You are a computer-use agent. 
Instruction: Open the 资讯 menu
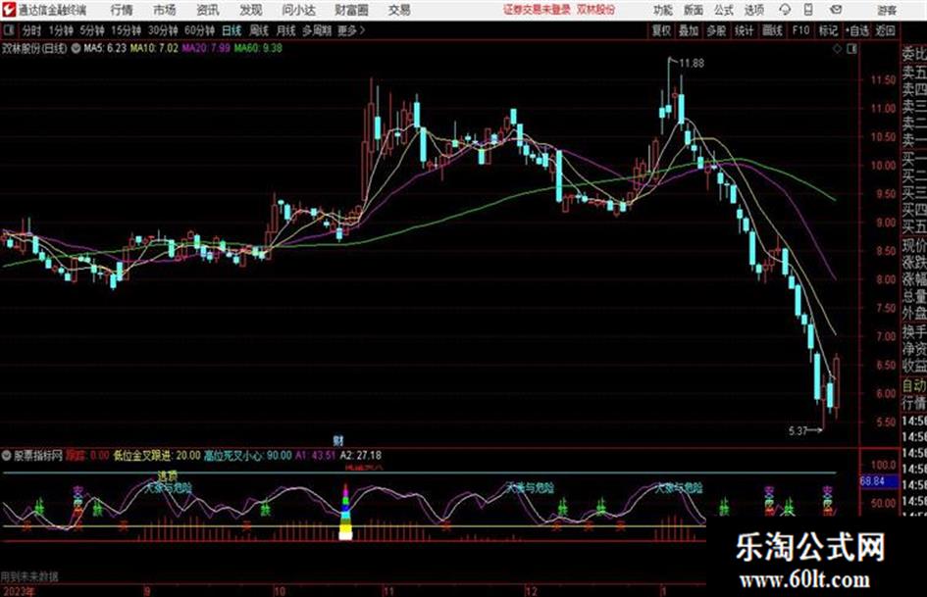[x=208, y=10]
